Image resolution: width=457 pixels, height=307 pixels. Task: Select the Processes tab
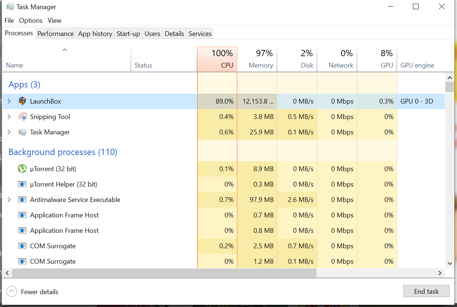pos(19,33)
